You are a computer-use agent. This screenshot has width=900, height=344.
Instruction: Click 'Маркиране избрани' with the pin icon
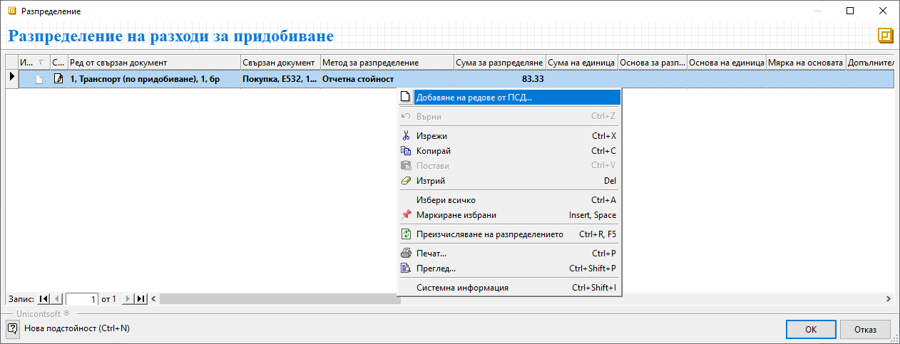456,215
